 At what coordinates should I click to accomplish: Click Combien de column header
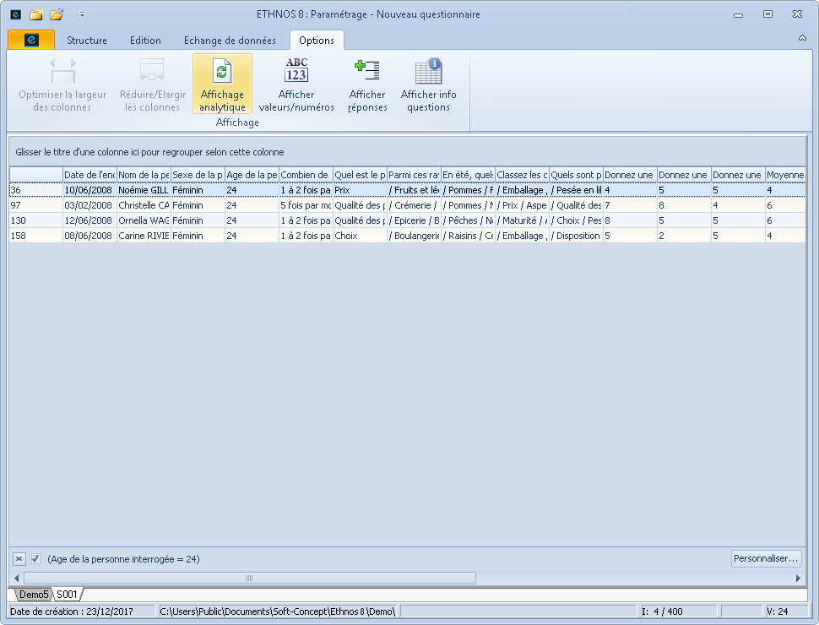(306, 175)
